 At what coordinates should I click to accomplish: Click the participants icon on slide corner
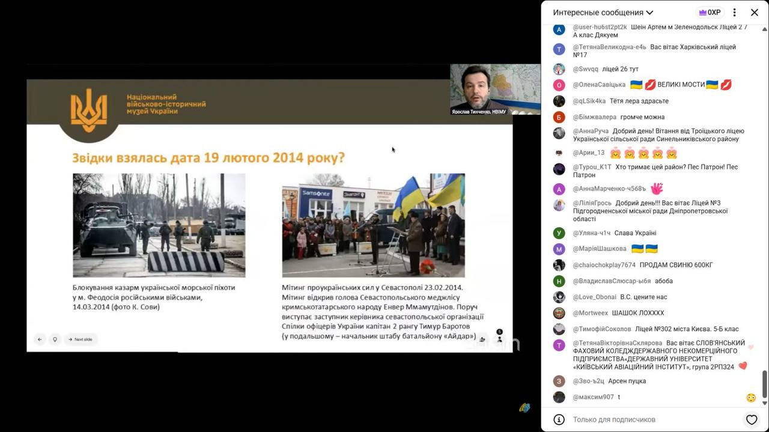click(x=499, y=337)
